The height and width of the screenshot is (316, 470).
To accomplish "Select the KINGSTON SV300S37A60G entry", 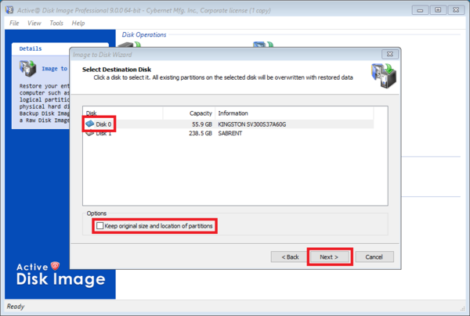I will tap(252, 124).
